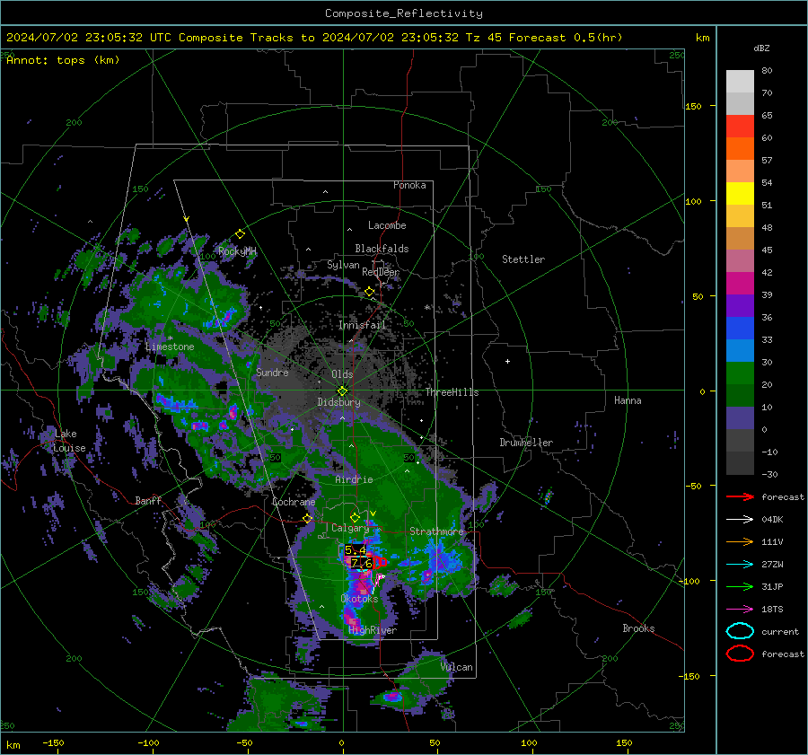Click the yellow radar-center diamond above Didsbury

pyautogui.click(x=342, y=391)
